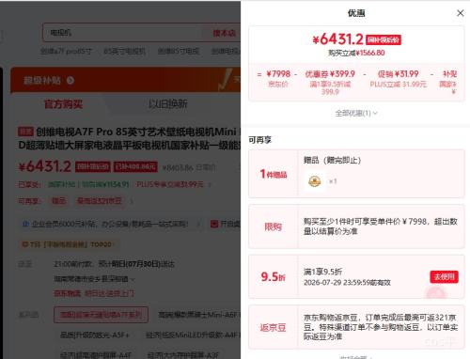Click the delivery address dropdown below delivery time
The image size is (470, 359).
click(94, 279)
